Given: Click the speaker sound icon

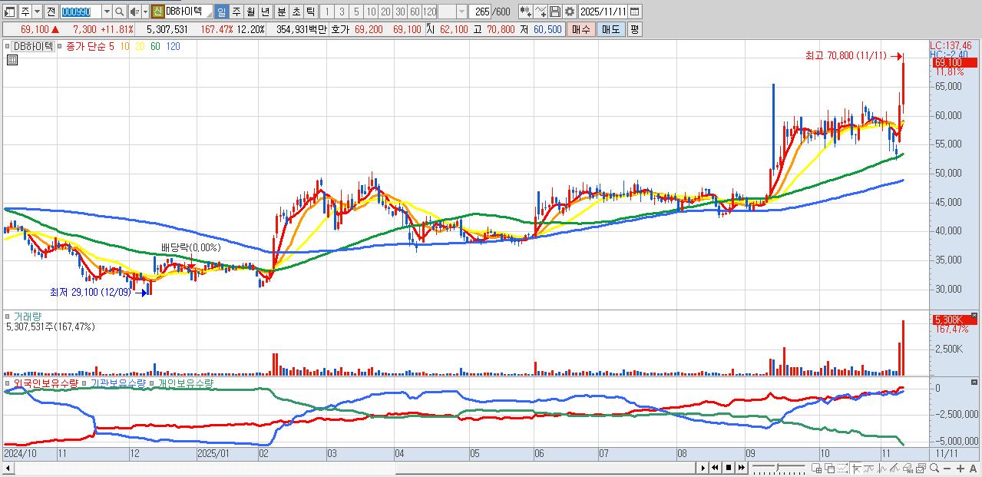Looking at the screenshot, I should tap(134, 12).
